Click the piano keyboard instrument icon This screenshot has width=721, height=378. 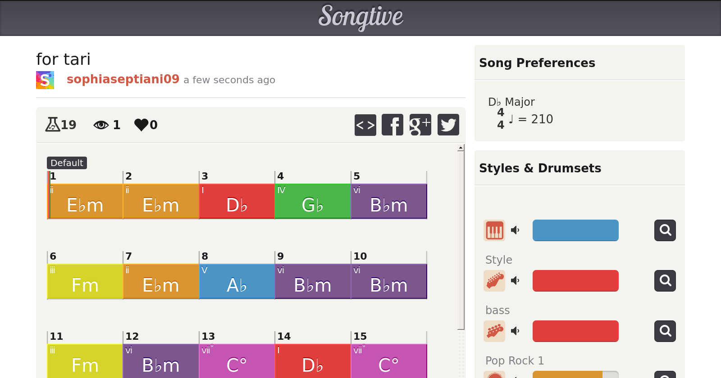click(x=494, y=230)
